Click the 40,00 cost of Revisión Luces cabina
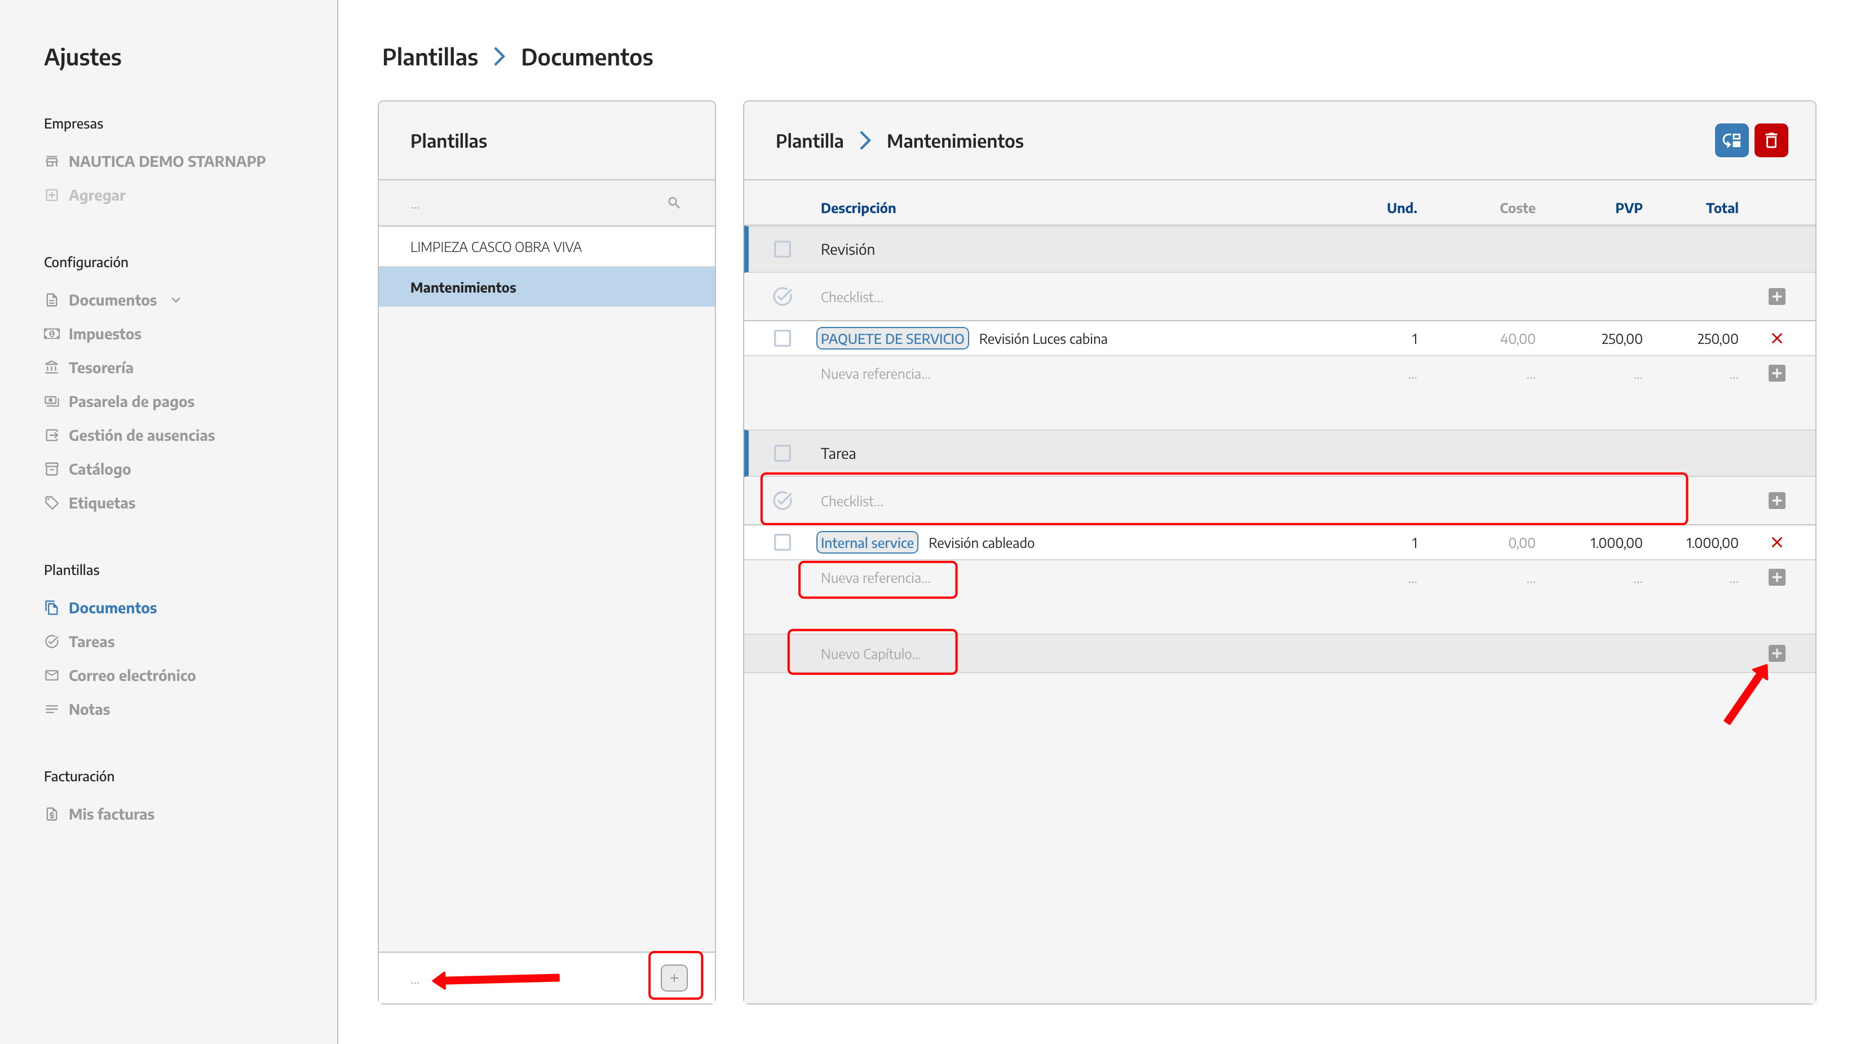 1517,339
